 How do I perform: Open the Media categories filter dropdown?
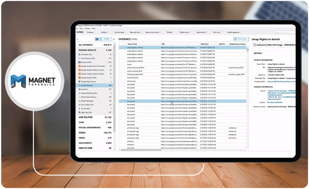point(234,32)
